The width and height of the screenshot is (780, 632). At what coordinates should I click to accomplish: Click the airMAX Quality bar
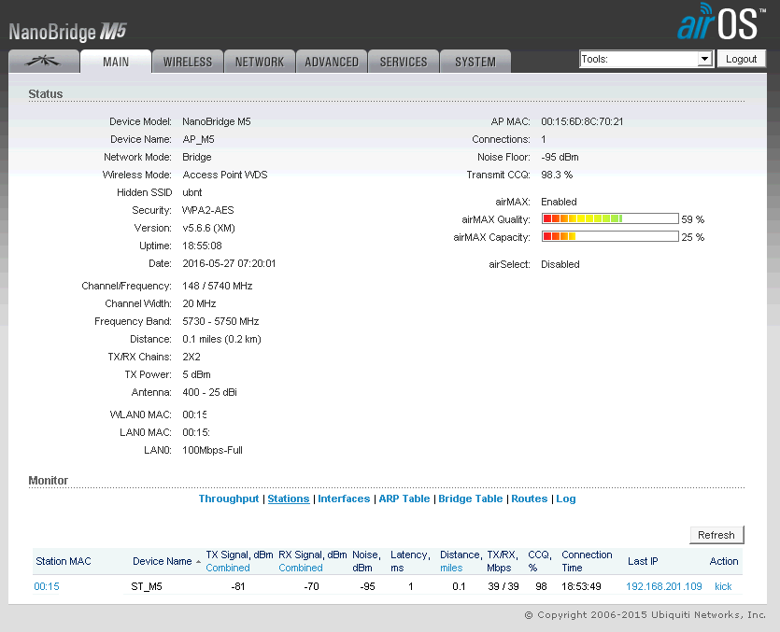(x=610, y=218)
